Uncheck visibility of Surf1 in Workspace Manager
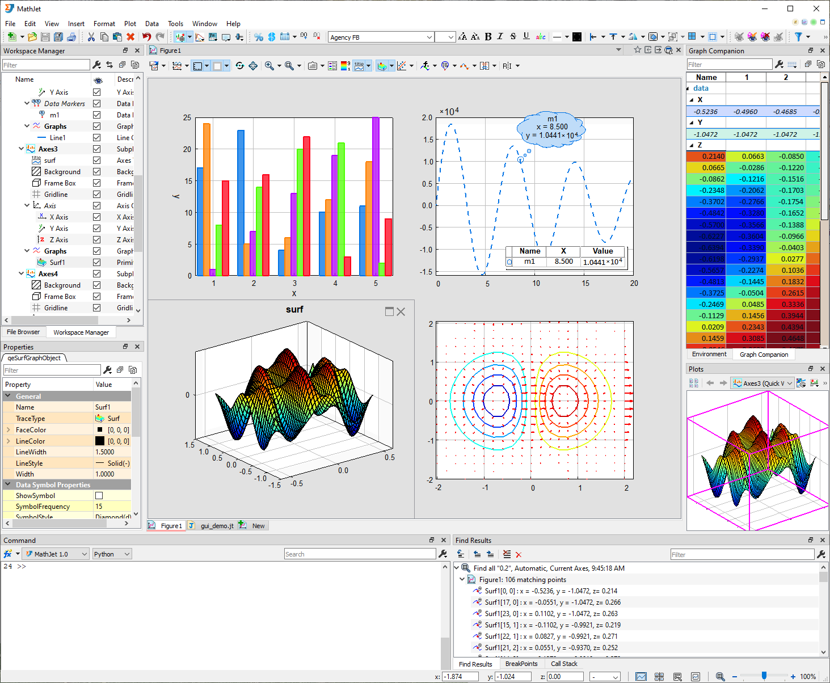The height and width of the screenshot is (683, 830). point(97,263)
